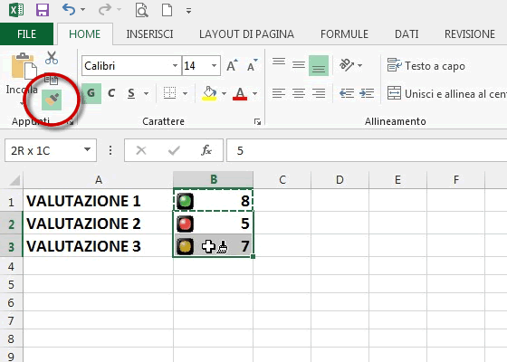Click the Testo a capo button
This screenshot has height=362, width=507.
pos(426,66)
